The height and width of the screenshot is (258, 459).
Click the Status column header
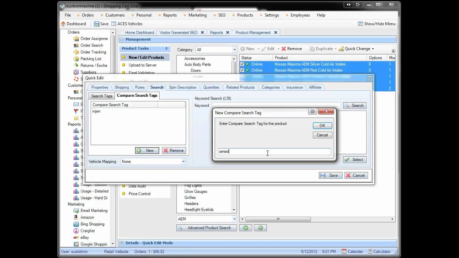(256, 58)
